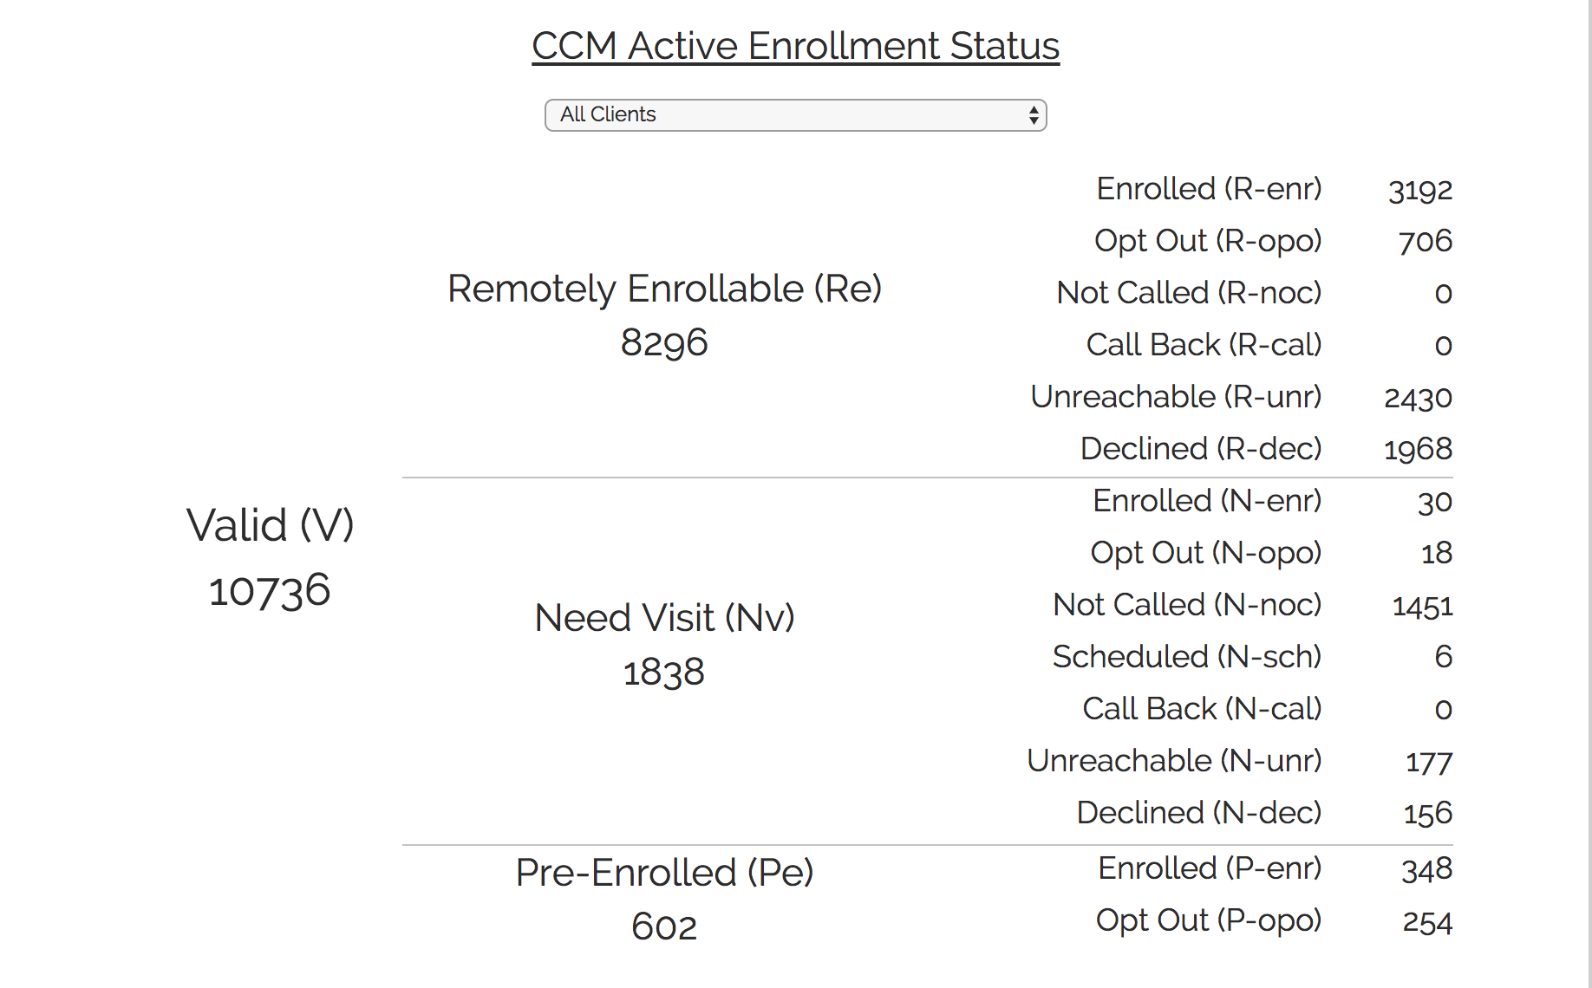Select the Valid total 10736
Screen dimensions: 1592x988
point(270,591)
